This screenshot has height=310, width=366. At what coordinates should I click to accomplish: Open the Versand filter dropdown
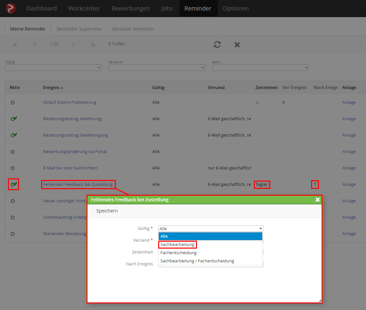157,68
